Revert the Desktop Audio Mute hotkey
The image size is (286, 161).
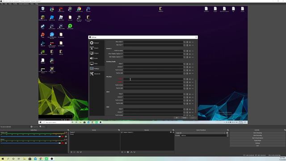185,64
